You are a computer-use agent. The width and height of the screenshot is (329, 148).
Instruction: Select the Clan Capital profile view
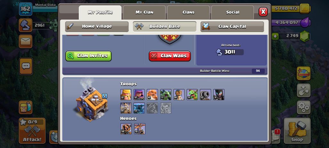[232, 26]
